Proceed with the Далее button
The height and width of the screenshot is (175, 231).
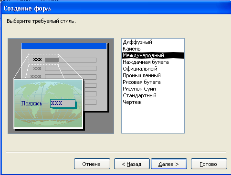[x=169, y=164]
